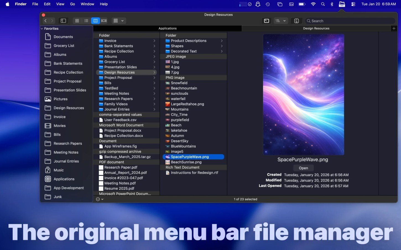Create a new tab with the plus button
Screen dimensions: 401x250
click(x=394, y=28)
